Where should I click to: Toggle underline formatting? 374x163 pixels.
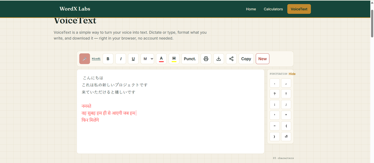(x=133, y=59)
